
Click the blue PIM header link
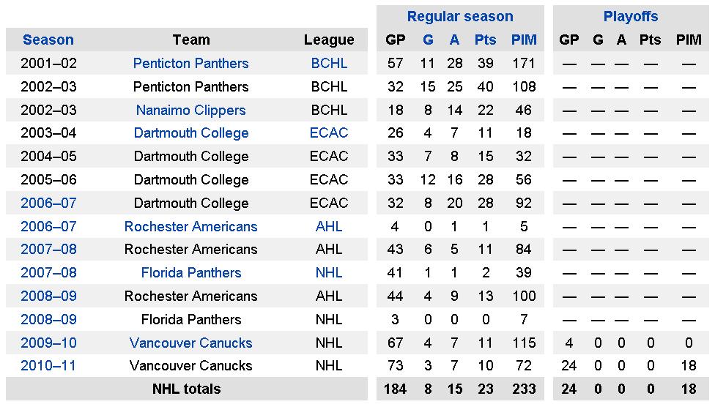tap(524, 40)
